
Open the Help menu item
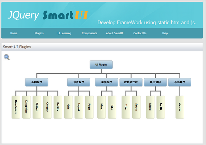[x=165, y=33]
